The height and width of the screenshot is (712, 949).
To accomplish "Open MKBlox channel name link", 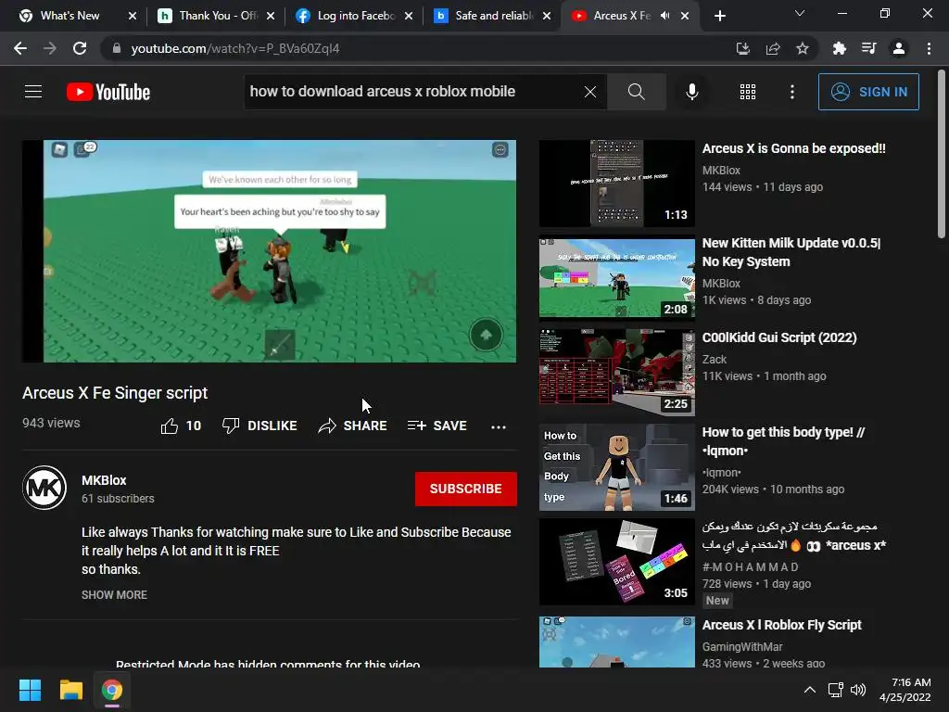I will click(104, 480).
